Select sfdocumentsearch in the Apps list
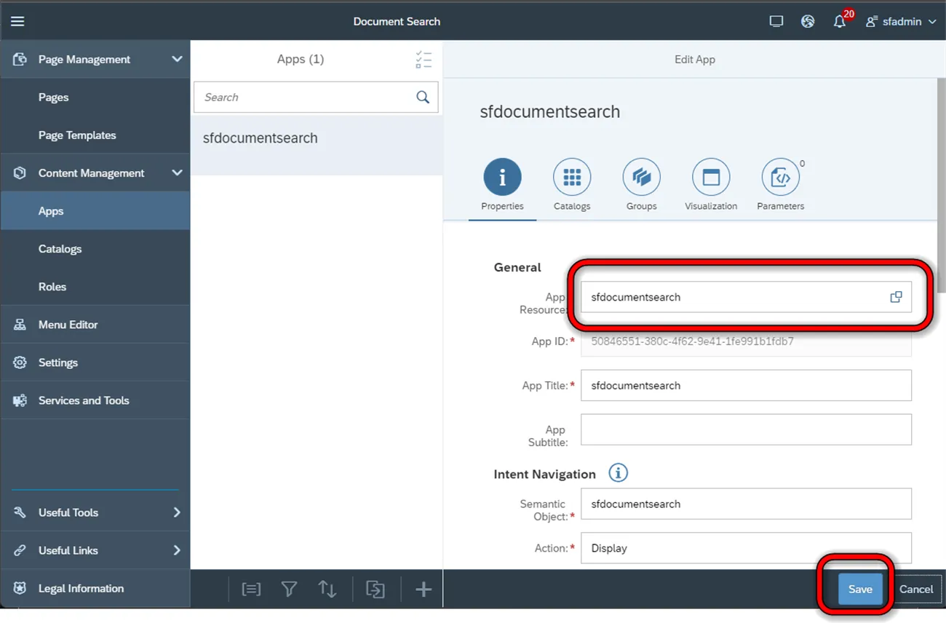The height and width of the screenshot is (623, 946). 317,146
